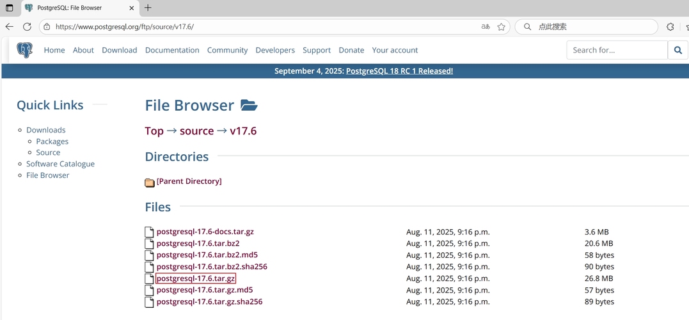Image resolution: width=689 pixels, height=320 pixels.
Task: Close the PostgreSQL: File Browser tab
Action: [132, 8]
